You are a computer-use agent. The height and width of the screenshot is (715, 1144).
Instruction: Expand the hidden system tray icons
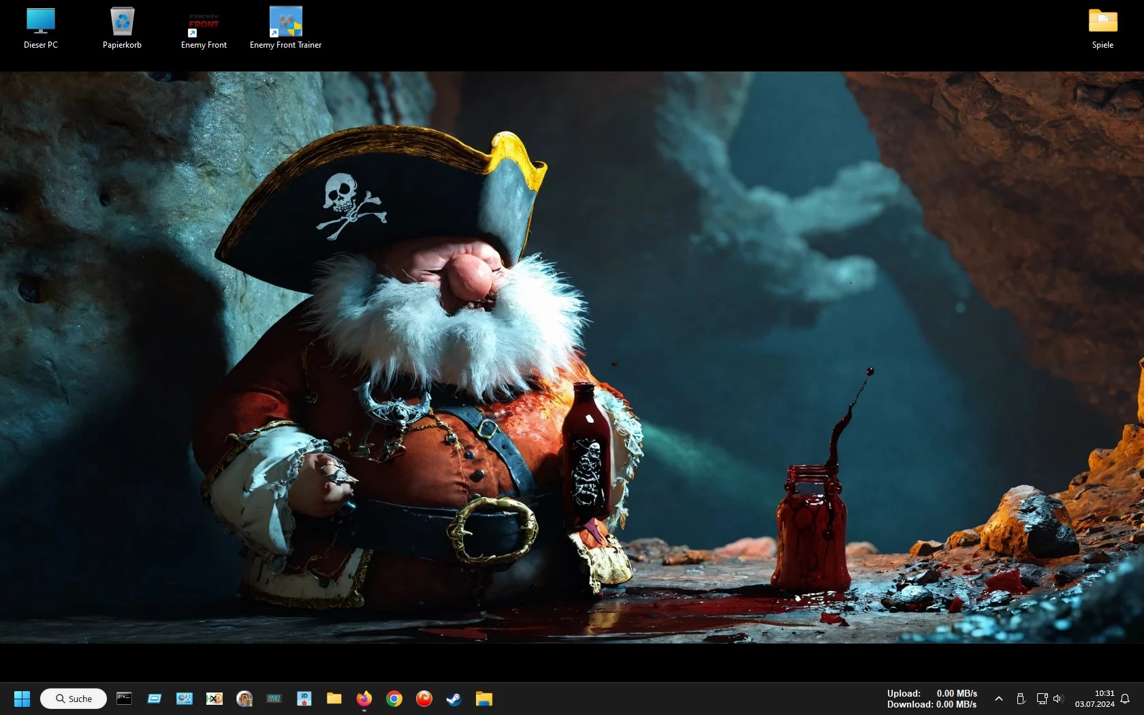[x=998, y=699]
